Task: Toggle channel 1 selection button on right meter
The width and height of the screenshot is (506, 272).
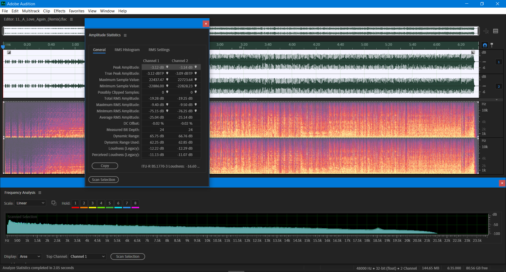Action: point(499,62)
